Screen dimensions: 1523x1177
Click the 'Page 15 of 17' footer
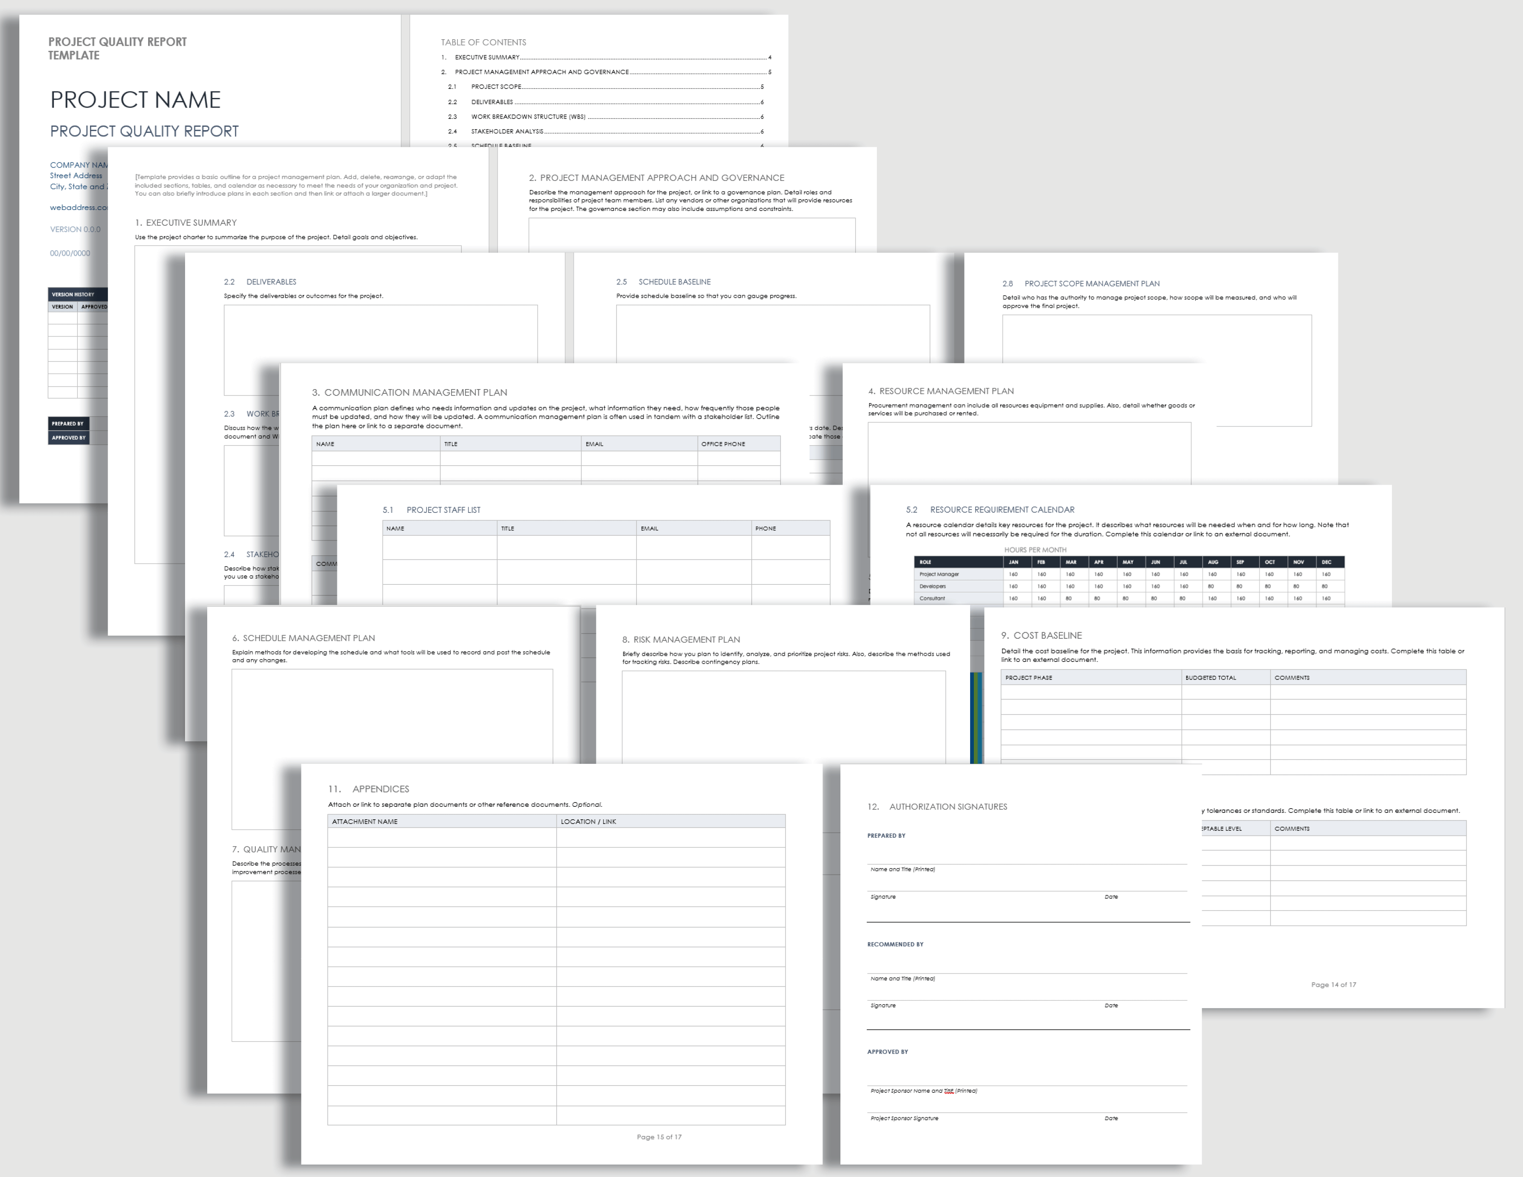[659, 1137]
